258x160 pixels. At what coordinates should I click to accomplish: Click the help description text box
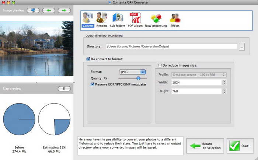pos(130,146)
